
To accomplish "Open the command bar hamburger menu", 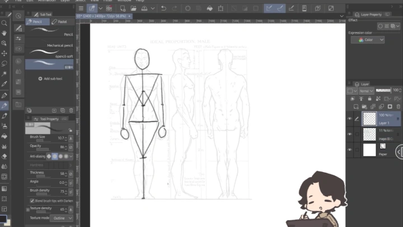I will (x=81, y=8).
